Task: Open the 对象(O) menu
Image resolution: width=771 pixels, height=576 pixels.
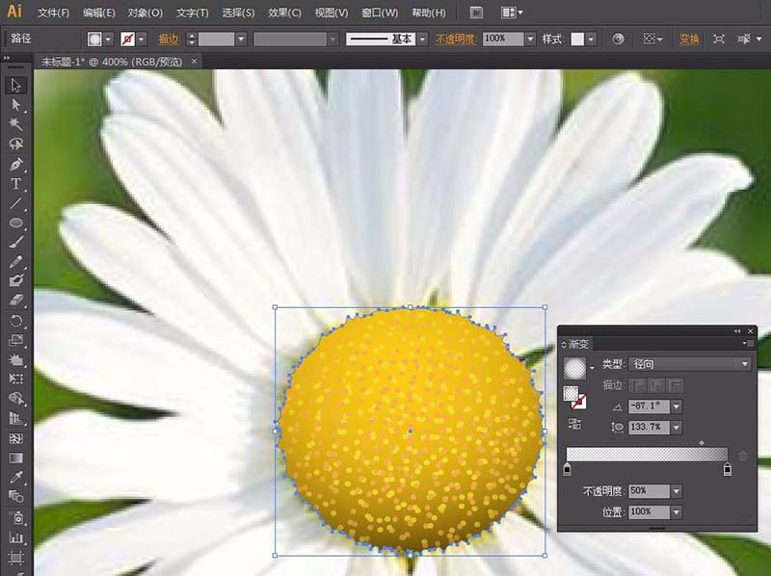Action: [x=146, y=13]
